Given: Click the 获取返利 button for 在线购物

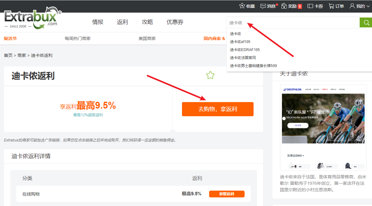Looking at the screenshot, I should [227, 194].
